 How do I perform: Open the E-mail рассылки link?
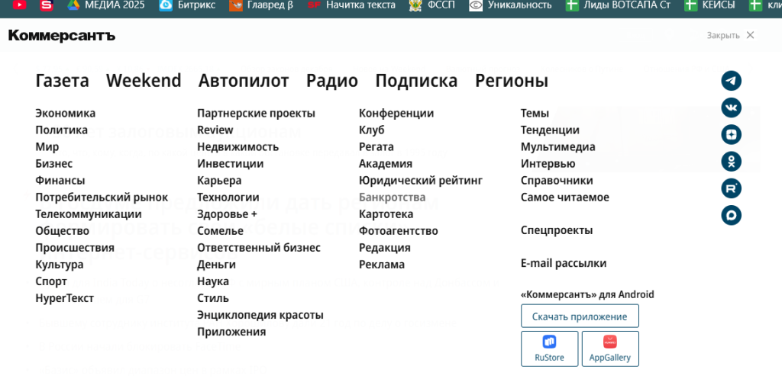pos(564,264)
